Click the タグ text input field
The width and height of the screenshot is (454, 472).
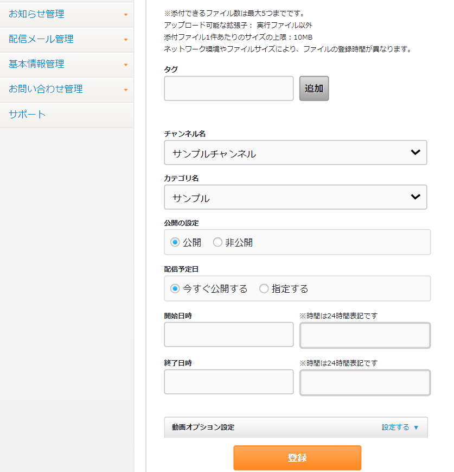[x=228, y=89]
